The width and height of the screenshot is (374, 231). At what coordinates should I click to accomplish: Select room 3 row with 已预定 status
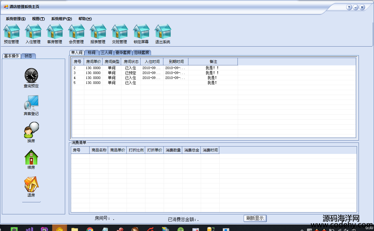(130, 73)
